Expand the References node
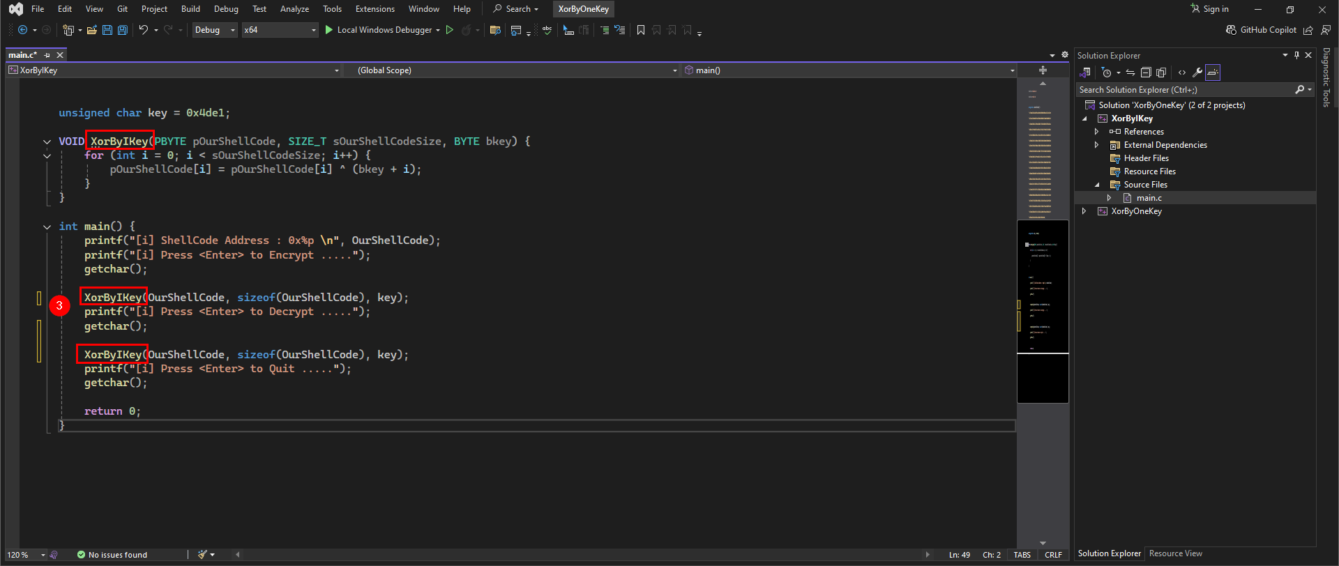Screen dimensions: 1339x566 pyautogui.click(x=1097, y=132)
